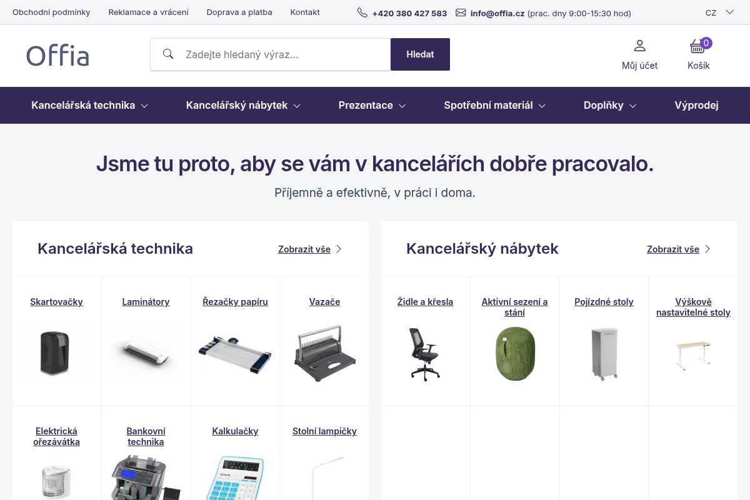
Task: Open Reklamace a vrácení in the top bar
Action: point(148,12)
